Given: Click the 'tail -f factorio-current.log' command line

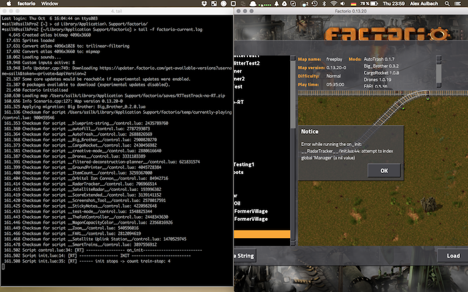Looking at the screenshot, I should pyautogui.click(x=102, y=30).
